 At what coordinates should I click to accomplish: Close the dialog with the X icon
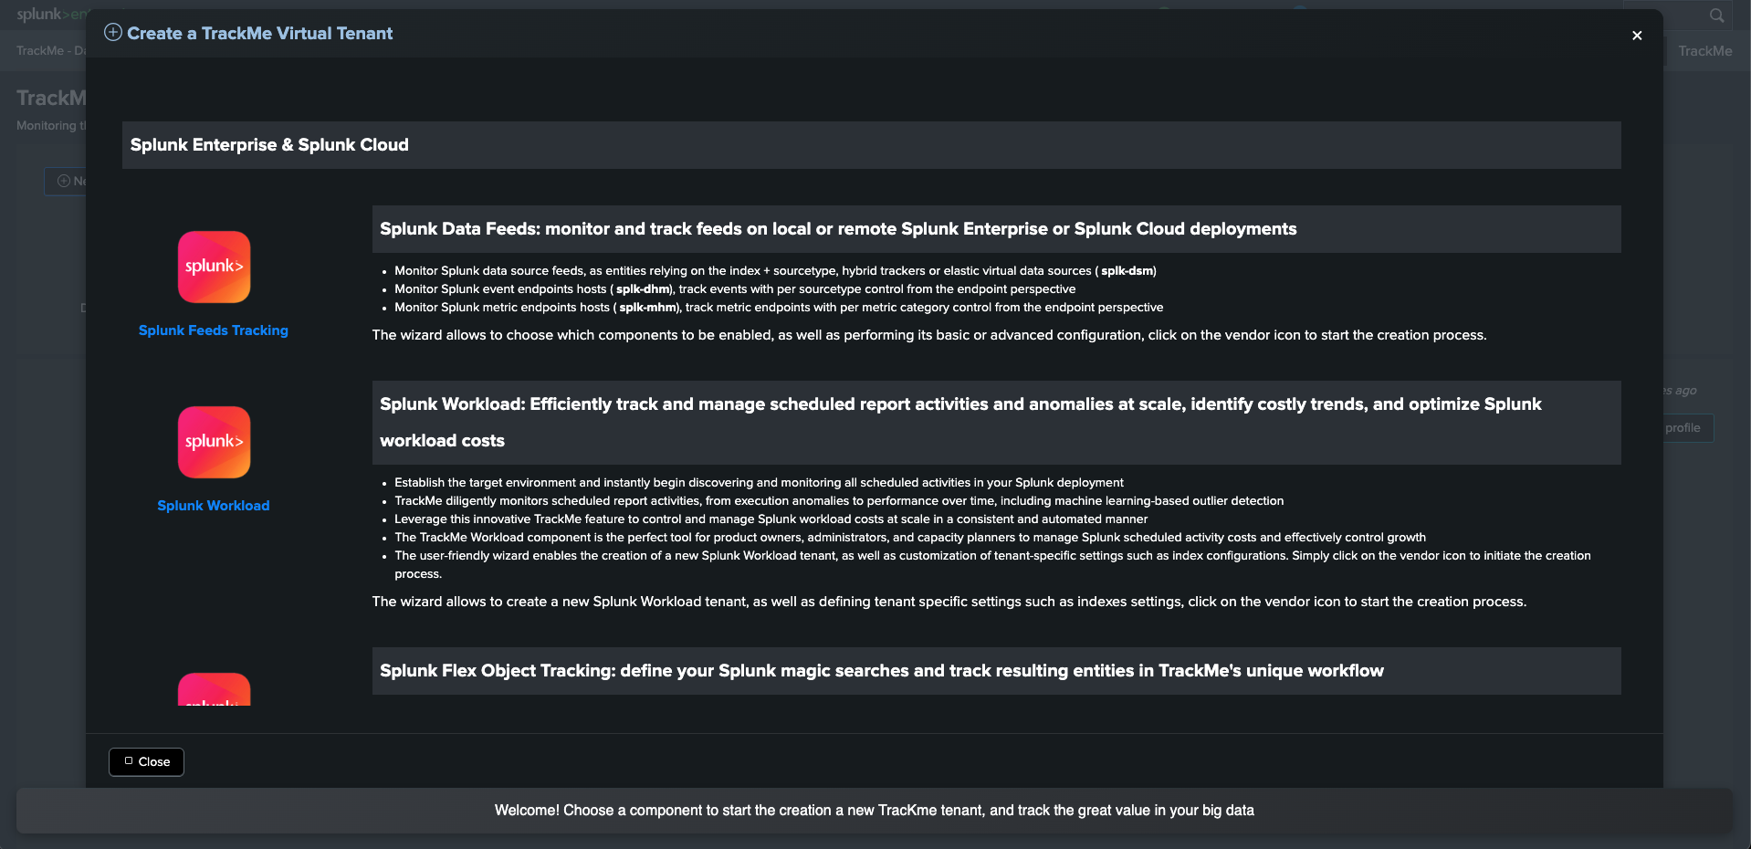tap(1637, 36)
